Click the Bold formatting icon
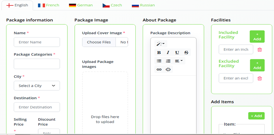Screen dimensions: 274x135 point(159,53)
